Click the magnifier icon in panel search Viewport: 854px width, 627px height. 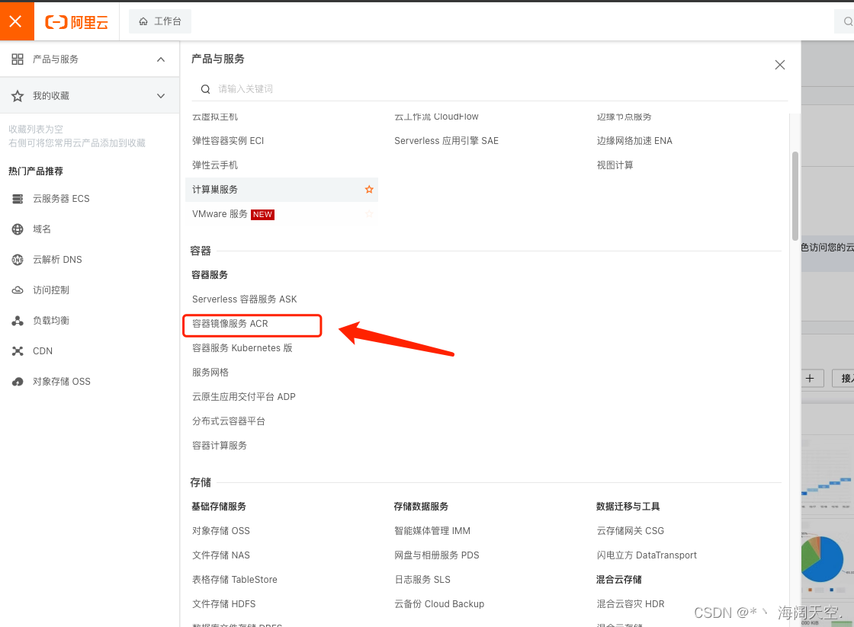(x=205, y=89)
